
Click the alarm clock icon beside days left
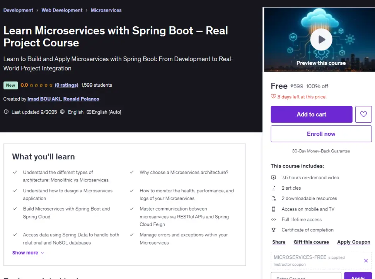click(x=273, y=96)
